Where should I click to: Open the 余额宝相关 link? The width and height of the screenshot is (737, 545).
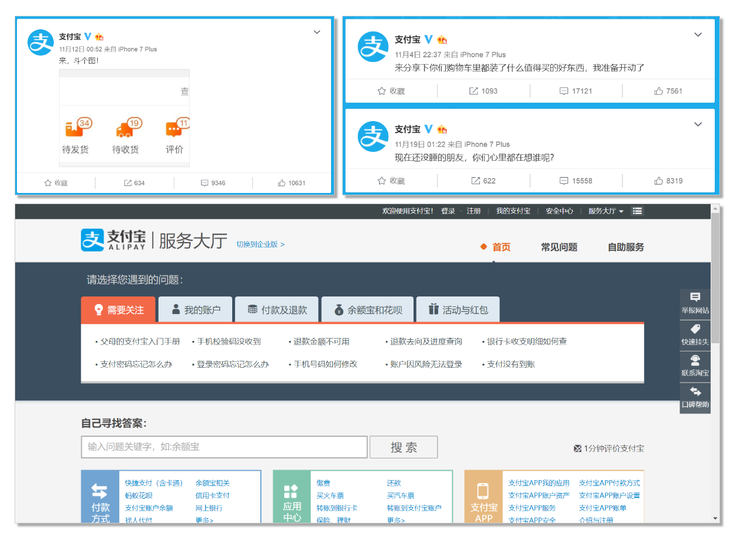pos(212,483)
